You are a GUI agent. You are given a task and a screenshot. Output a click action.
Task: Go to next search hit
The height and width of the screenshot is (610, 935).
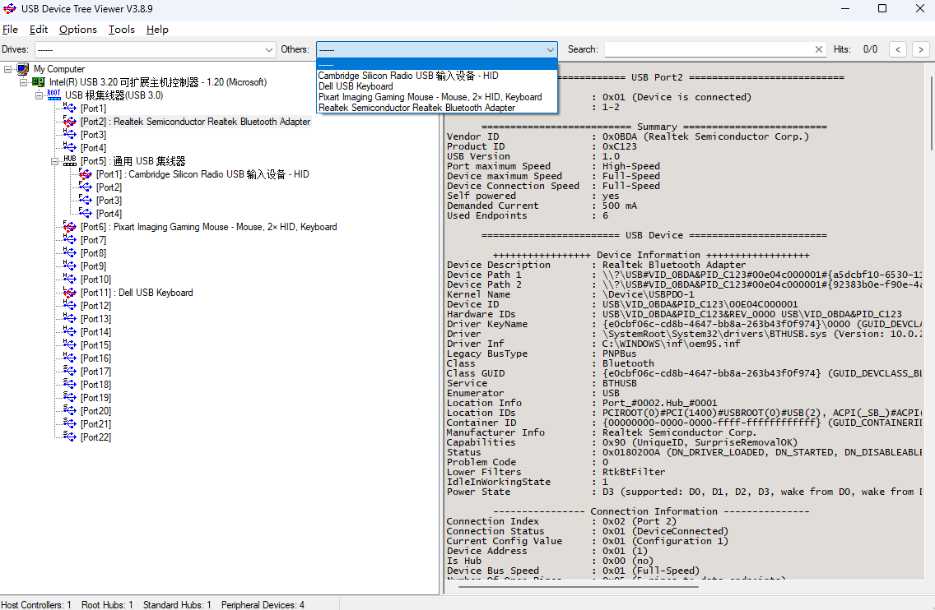tap(921, 49)
